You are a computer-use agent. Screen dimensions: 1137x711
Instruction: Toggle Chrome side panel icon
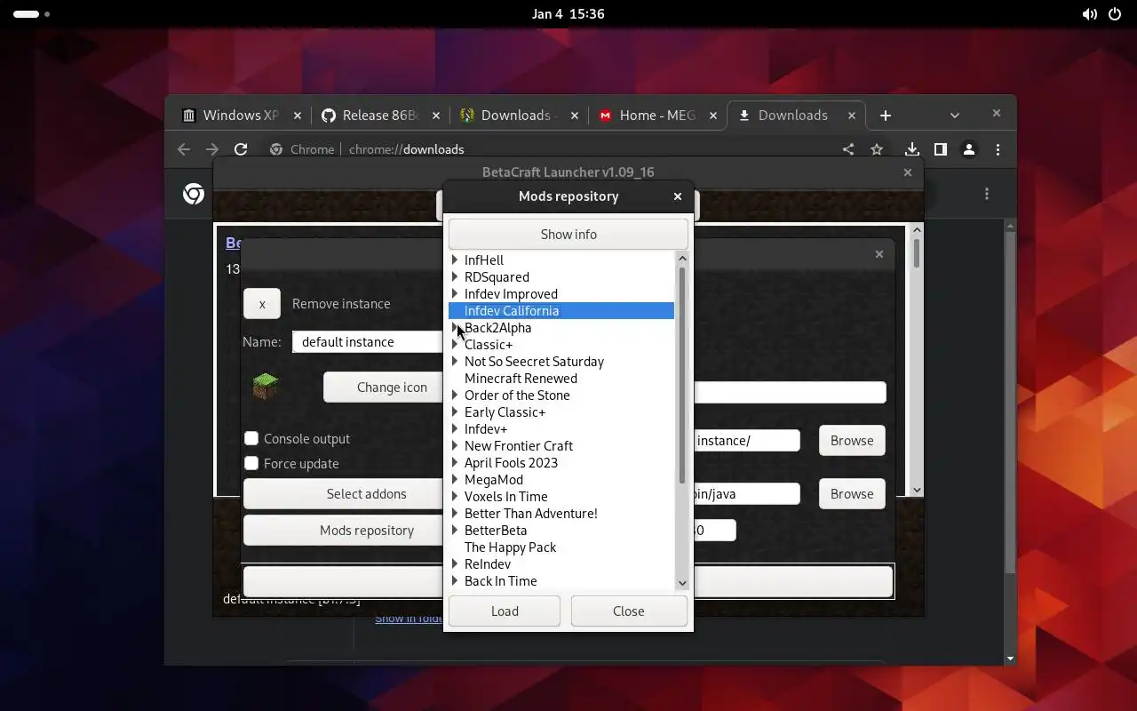[x=940, y=149]
